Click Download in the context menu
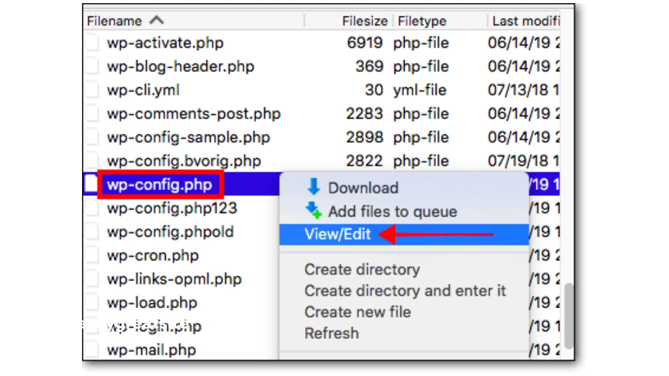Image resolution: width=669 pixels, height=376 pixels. [363, 187]
